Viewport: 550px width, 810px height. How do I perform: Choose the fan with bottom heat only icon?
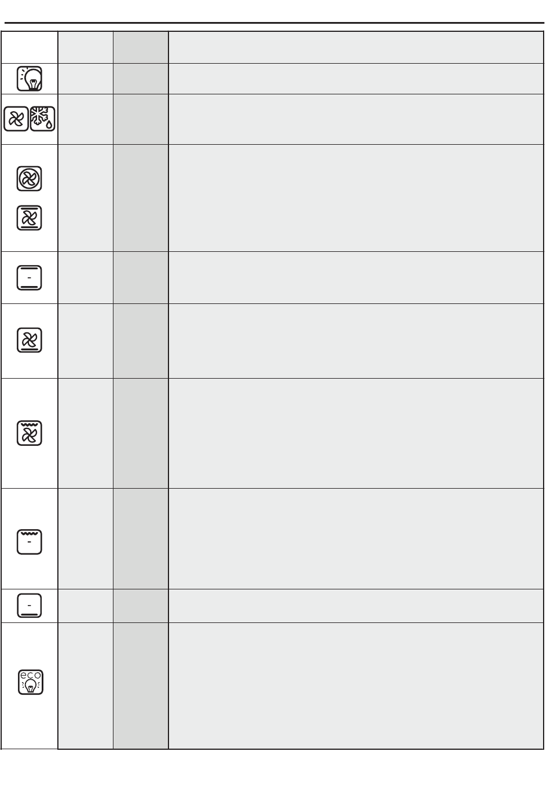point(29,340)
